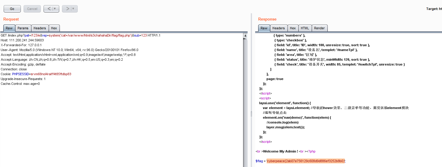Click the Target label at top right
The height and width of the screenshot is (167, 442).
pyautogui.click(x=434, y=9)
